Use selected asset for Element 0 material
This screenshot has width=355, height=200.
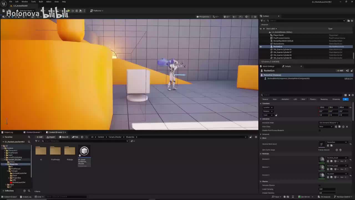[x=328, y=161]
